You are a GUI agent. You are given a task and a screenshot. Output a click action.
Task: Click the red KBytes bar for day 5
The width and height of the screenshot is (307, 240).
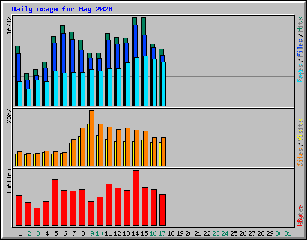click(x=55, y=202)
